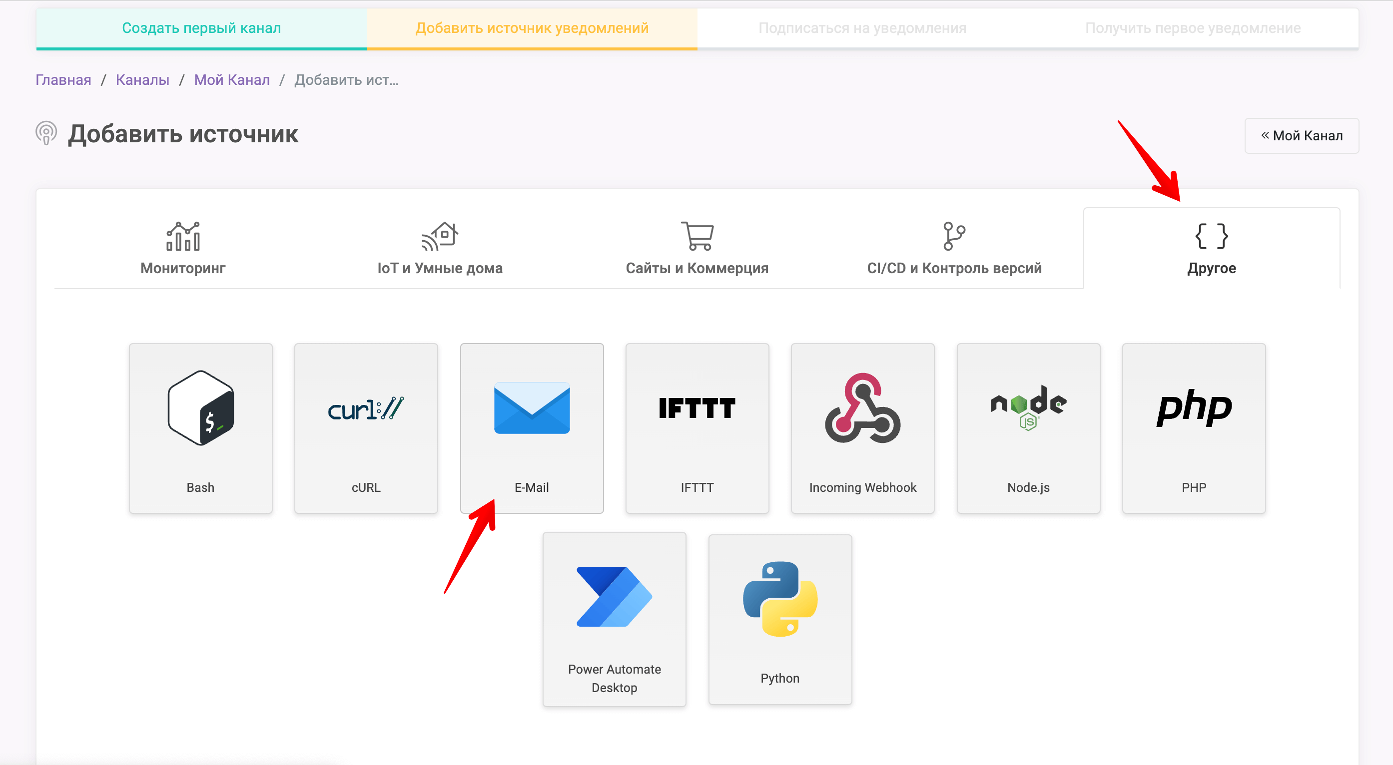Click the PHP card label
1393x765 pixels.
tap(1194, 487)
